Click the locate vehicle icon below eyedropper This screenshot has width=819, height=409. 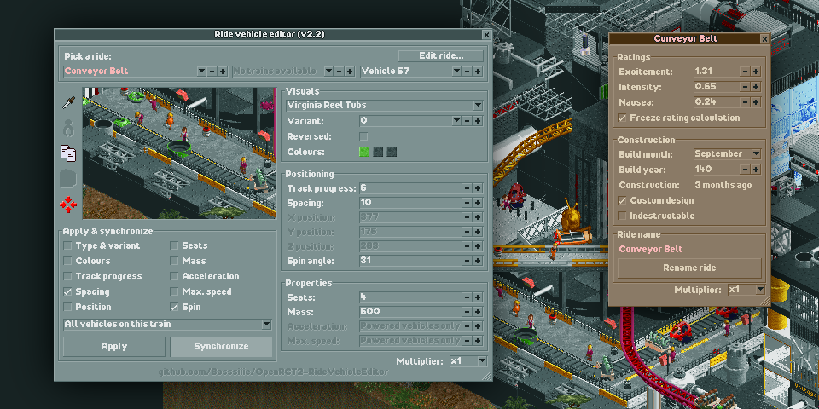click(x=68, y=128)
